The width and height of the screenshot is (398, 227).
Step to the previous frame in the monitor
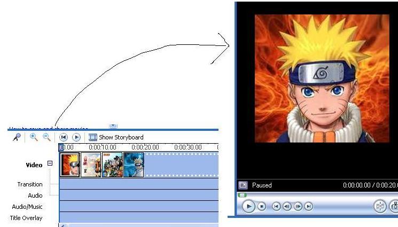coord(287,206)
